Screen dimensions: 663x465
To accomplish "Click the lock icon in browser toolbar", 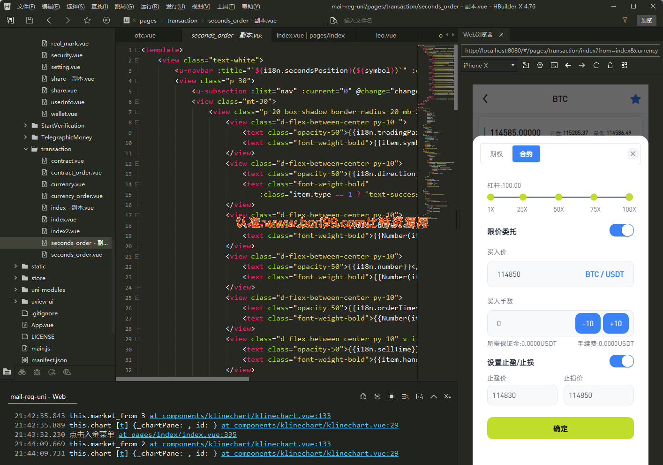I will click(610, 65).
